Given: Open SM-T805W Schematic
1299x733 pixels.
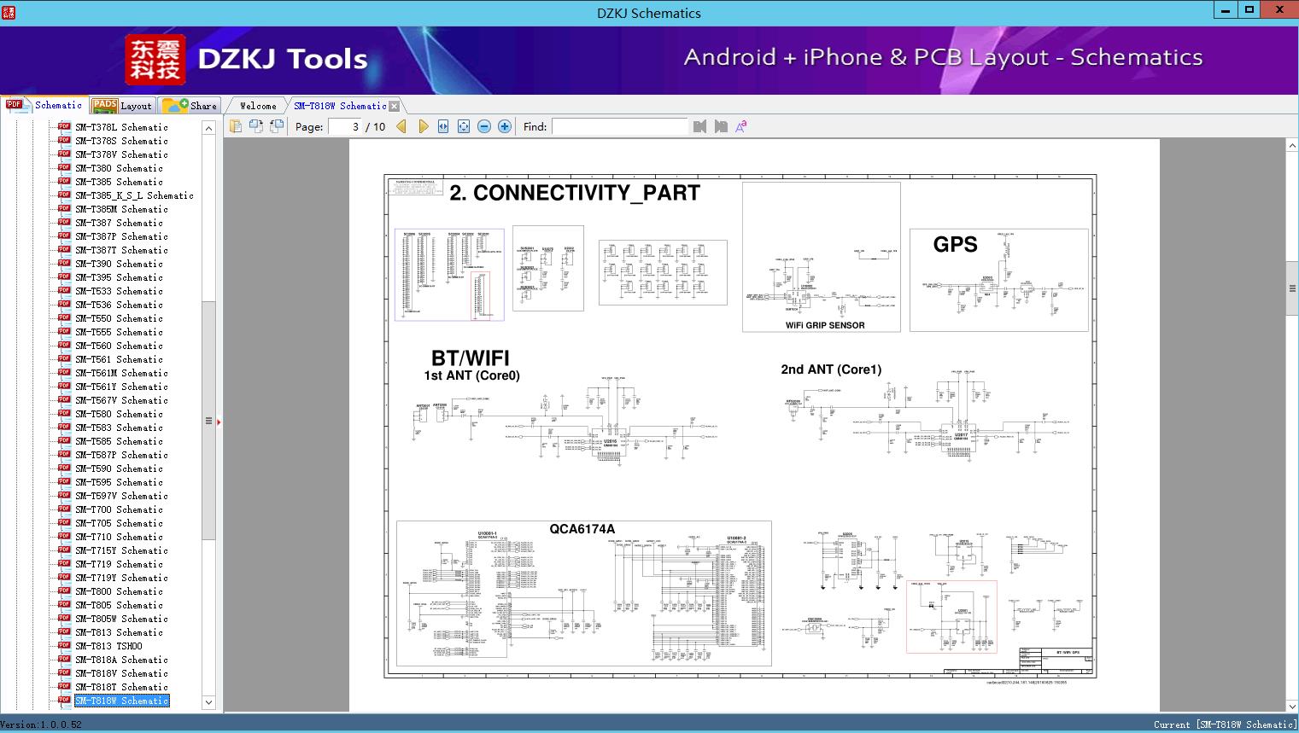Looking at the screenshot, I should [121, 619].
